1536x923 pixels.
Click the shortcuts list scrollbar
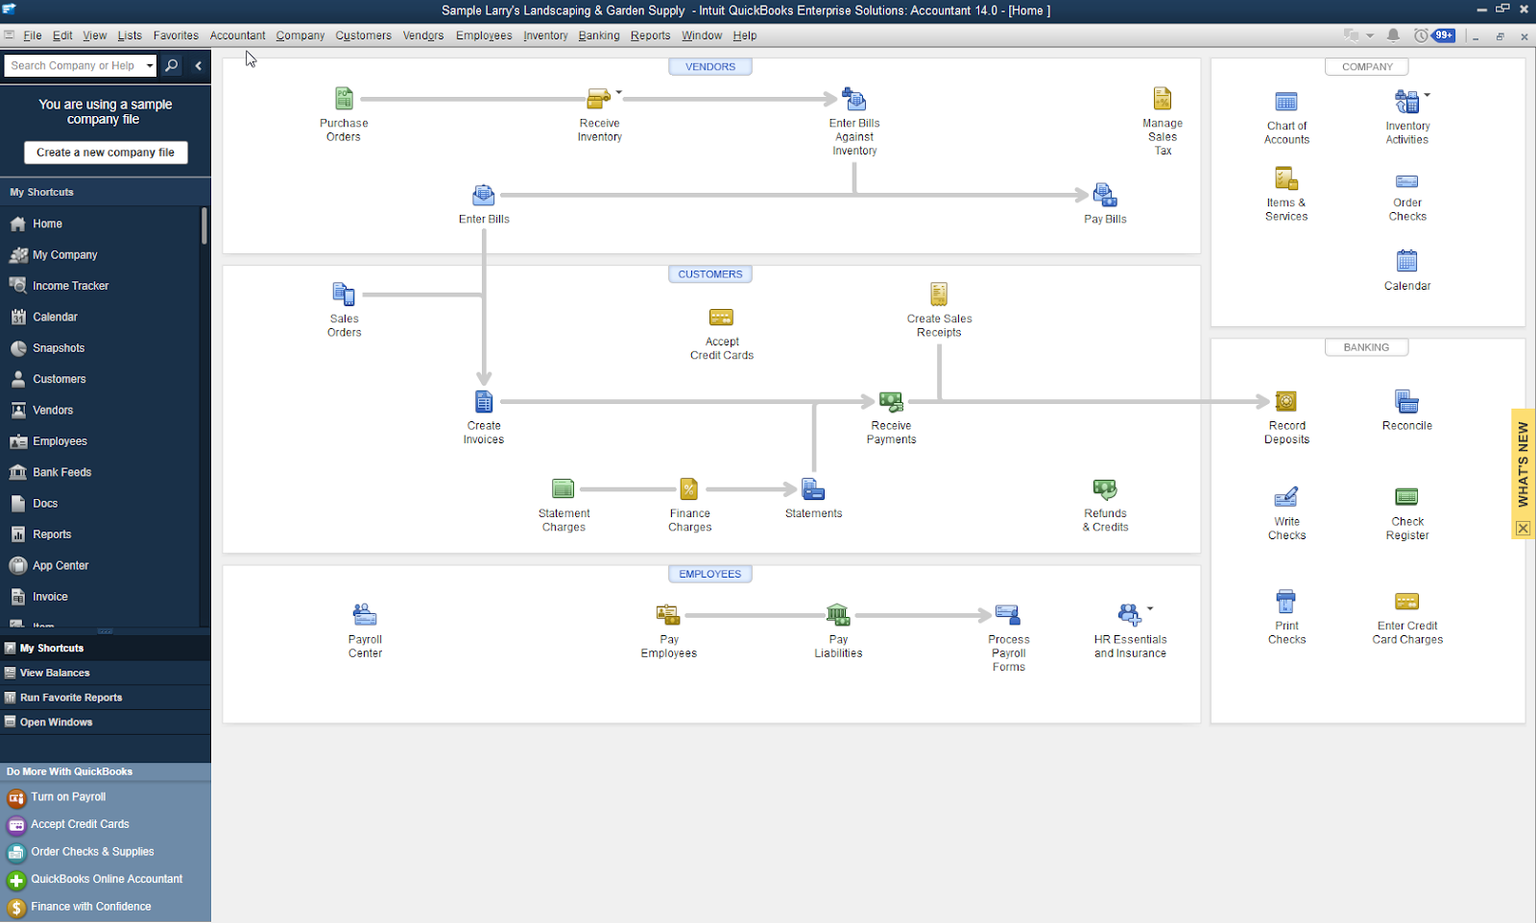(x=204, y=225)
